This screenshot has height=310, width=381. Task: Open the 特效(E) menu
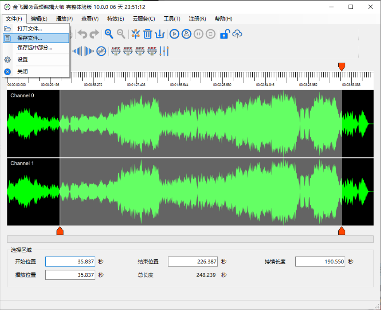[116, 19]
